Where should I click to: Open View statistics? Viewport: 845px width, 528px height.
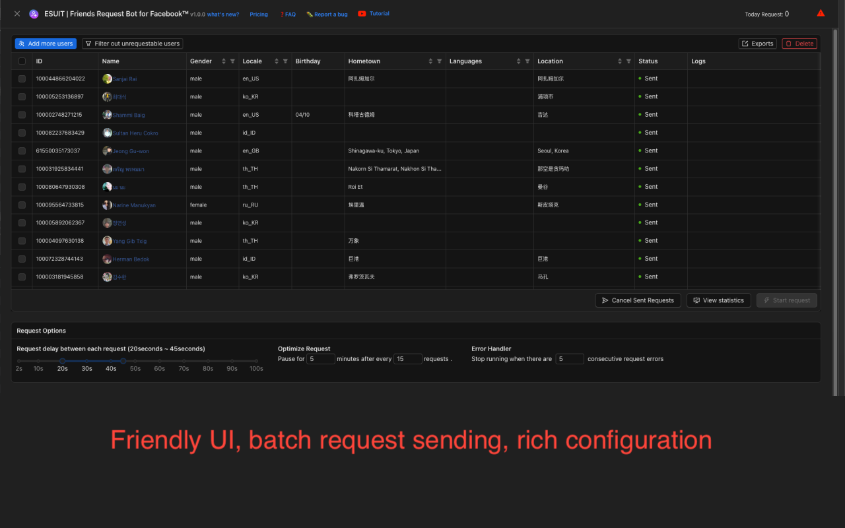coord(718,300)
